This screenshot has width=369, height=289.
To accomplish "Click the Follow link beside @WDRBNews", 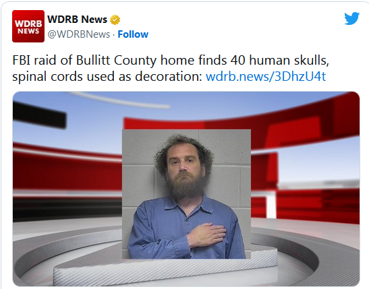I will (x=133, y=34).
